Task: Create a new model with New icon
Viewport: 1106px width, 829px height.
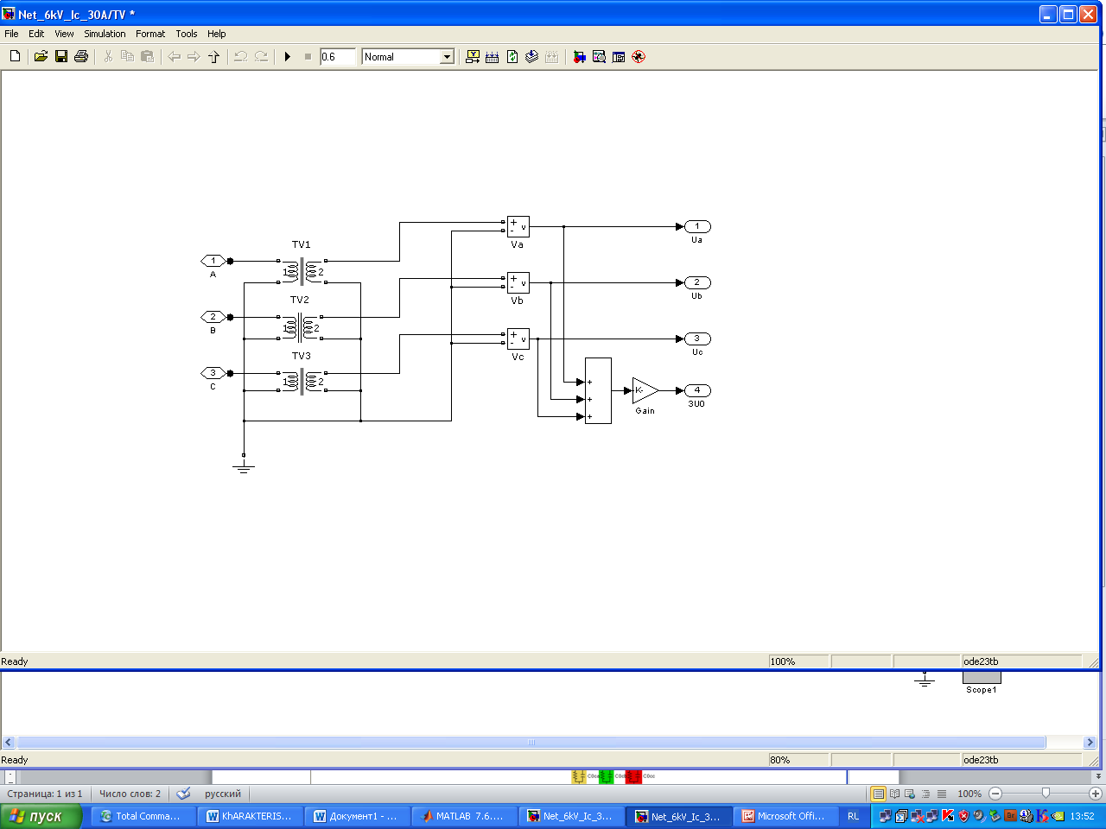Action: 15,56
